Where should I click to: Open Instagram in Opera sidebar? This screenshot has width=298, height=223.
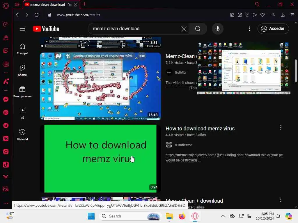6,152
